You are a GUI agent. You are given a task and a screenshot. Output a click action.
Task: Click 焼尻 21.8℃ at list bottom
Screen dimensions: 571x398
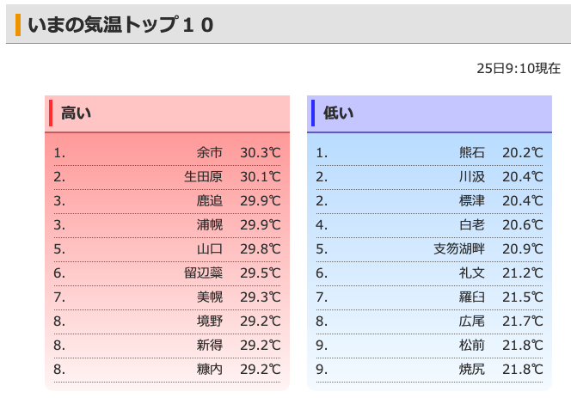point(429,370)
